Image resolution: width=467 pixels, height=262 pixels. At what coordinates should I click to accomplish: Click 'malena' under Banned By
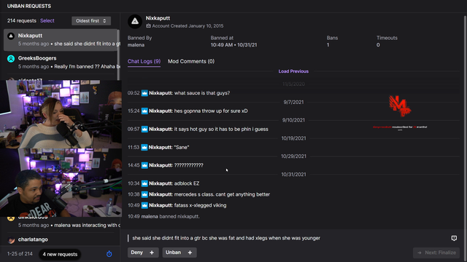136,45
